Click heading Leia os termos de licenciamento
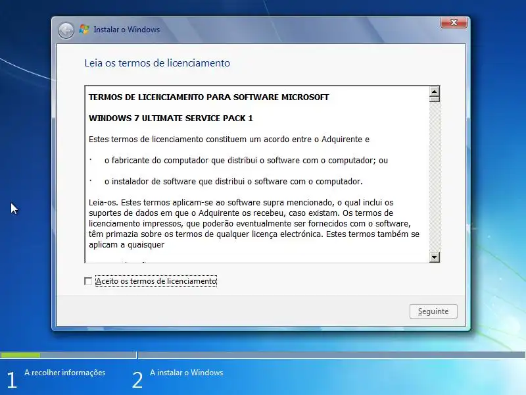Image resolution: width=526 pixels, height=395 pixels. pyautogui.click(x=157, y=63)
